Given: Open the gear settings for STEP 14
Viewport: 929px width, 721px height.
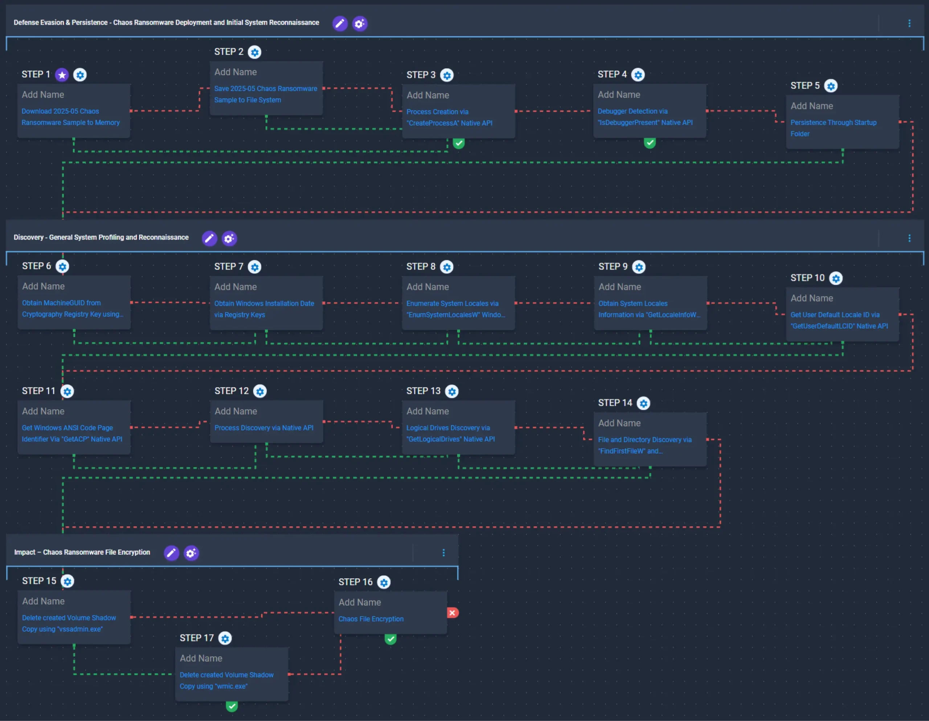Looking at the screenshot, I should pos(643,403).
